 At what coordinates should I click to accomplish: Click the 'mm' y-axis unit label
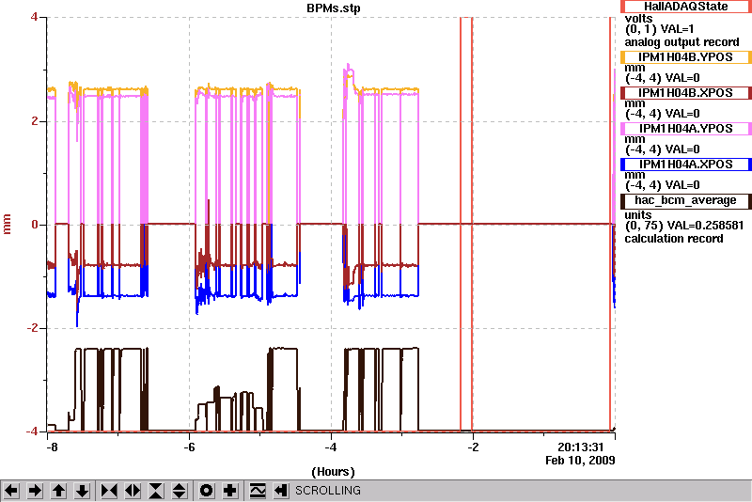pos(7,225)
